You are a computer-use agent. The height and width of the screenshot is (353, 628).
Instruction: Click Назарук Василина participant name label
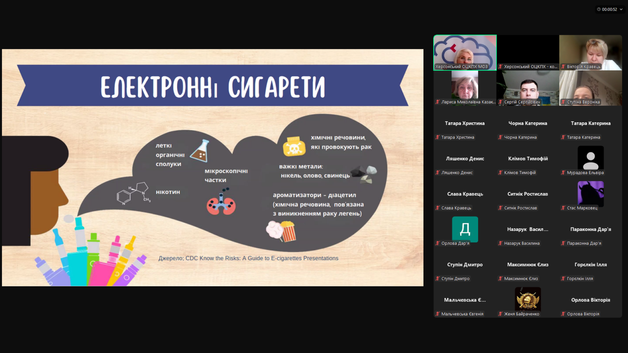point(522,243)
